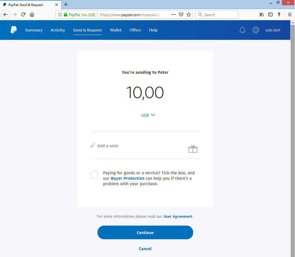This screenshot has width=295, height=257.
Task: Go back to the previous page
Action: tap(5, 14)
